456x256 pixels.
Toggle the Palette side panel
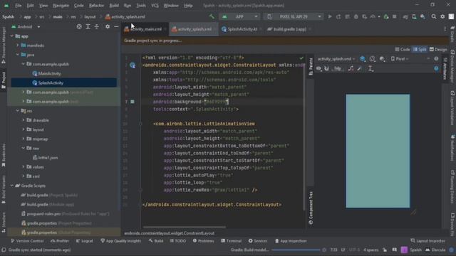click(x=311, y=66)
